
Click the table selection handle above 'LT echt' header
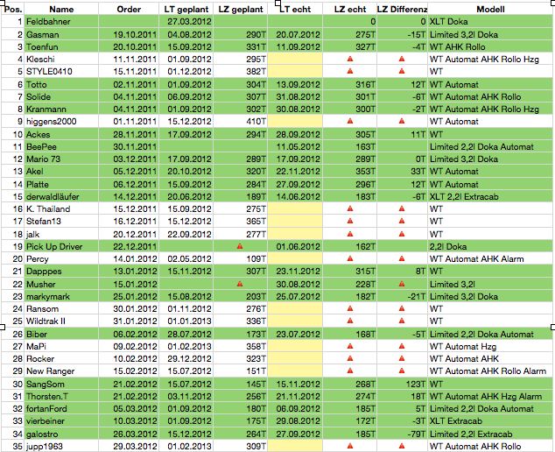click(x=277, y=2)
